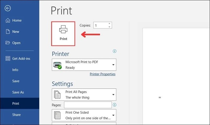
Task: Open the Microsoft Print to PDF printer dropdown
Action: pos(84,65)
